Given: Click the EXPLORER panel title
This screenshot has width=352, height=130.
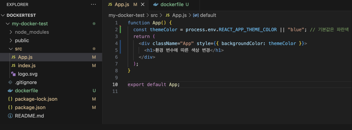Looking at the screenshot, I should click(17, 4).
